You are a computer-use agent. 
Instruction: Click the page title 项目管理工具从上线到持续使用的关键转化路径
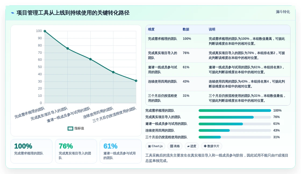point(73,13)
